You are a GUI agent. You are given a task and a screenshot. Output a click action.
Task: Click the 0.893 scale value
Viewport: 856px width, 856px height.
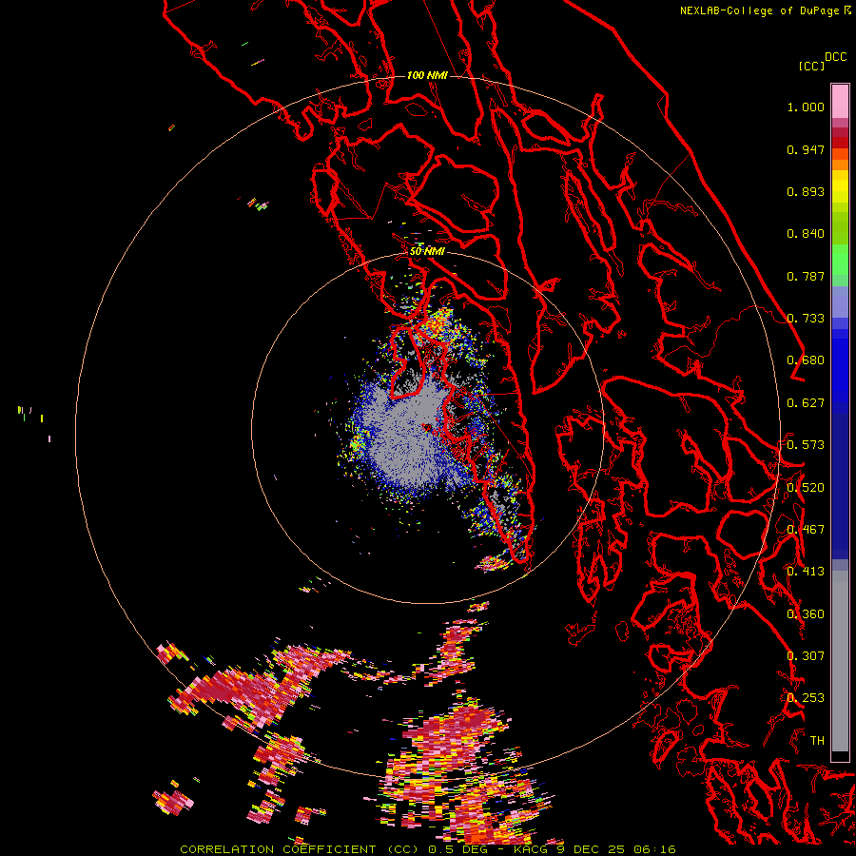(x=806, y=191)
